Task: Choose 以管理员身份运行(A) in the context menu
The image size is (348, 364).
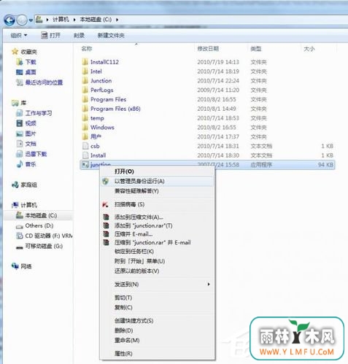Action: point(157,181)
